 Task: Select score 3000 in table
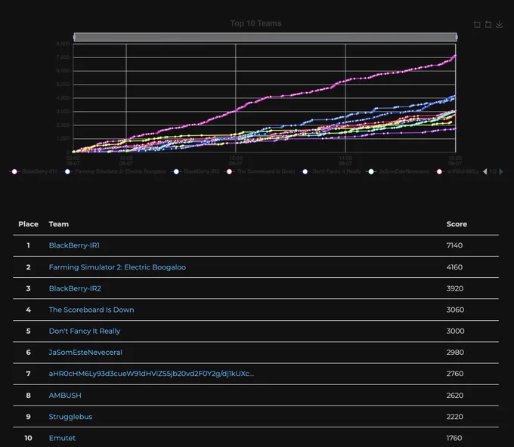[x=455, y=331]
